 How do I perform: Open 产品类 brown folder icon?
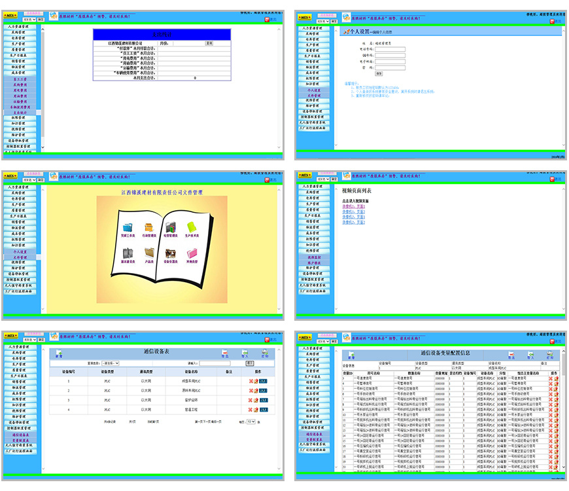(x=149, y=253)
